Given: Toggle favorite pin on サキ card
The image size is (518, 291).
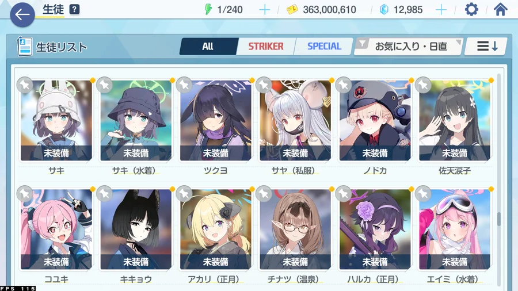Looking at the screenshot, I should [x=25, y=85].
